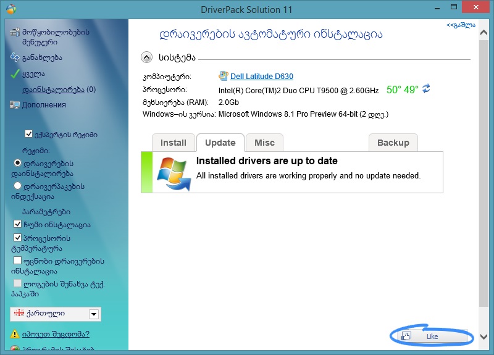Click the scrollbar up arrow
494x355 pixels.
(484, 33)
